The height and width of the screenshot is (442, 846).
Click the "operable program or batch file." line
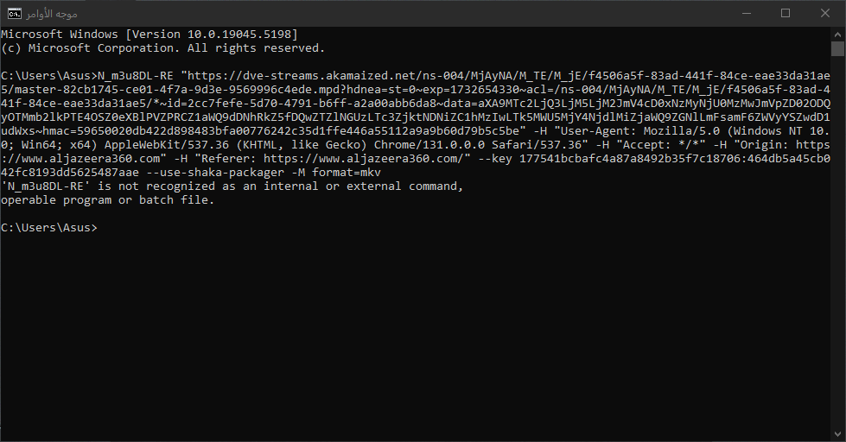[x=107, y=200]
